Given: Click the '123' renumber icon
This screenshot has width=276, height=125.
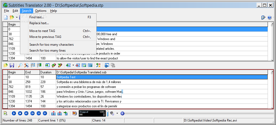Looking at the screenshot, I should 113,65.
